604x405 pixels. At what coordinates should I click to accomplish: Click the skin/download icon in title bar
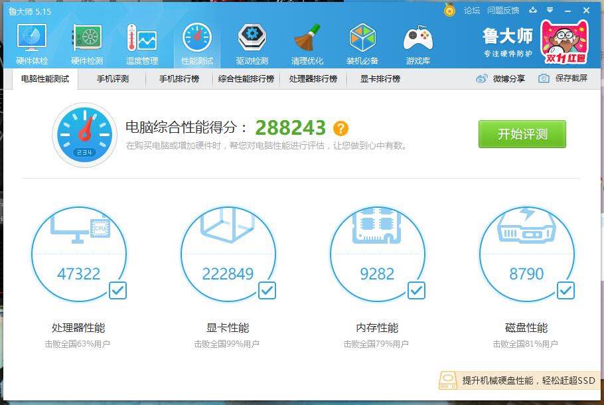click(533, 10)
